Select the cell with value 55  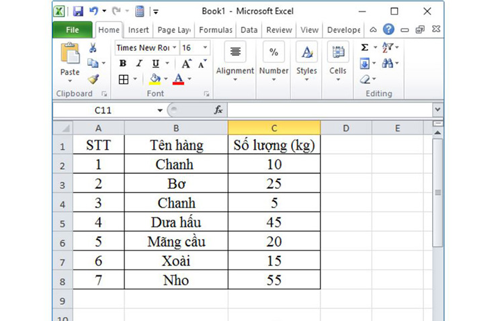click(x=274, y=279)
